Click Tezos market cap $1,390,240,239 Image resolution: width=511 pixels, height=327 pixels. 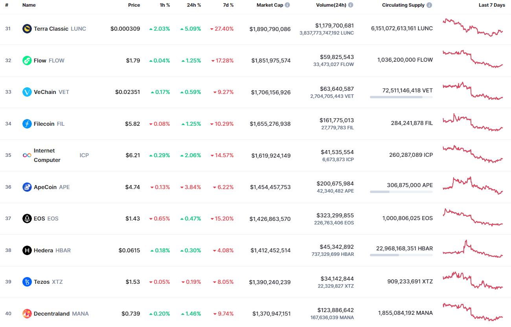click(270, 282)
